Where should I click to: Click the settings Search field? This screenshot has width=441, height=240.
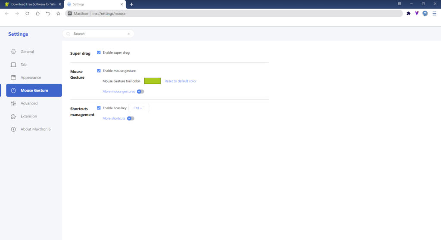click(99, 34)
